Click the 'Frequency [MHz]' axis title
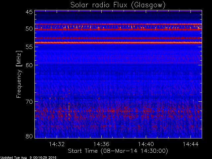The image size is (212, 159). tap(19, 74)
